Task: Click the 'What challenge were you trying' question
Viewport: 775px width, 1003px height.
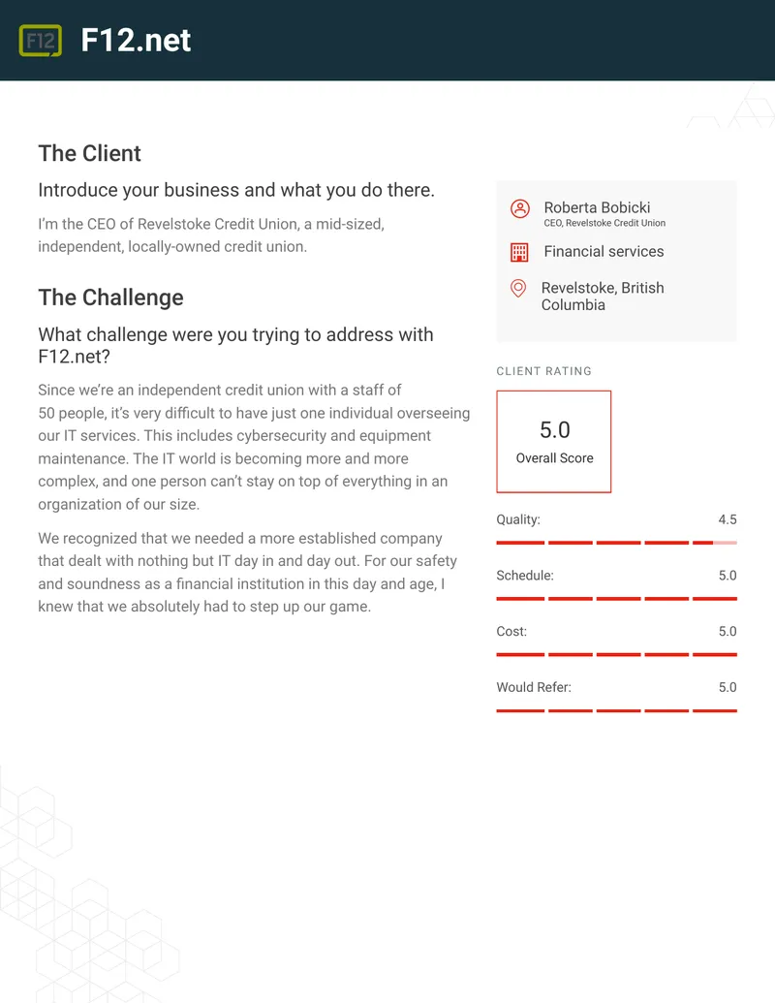Action: [x=236, y=345]
